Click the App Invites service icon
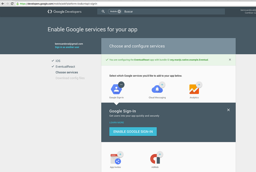 pos(116,159)
